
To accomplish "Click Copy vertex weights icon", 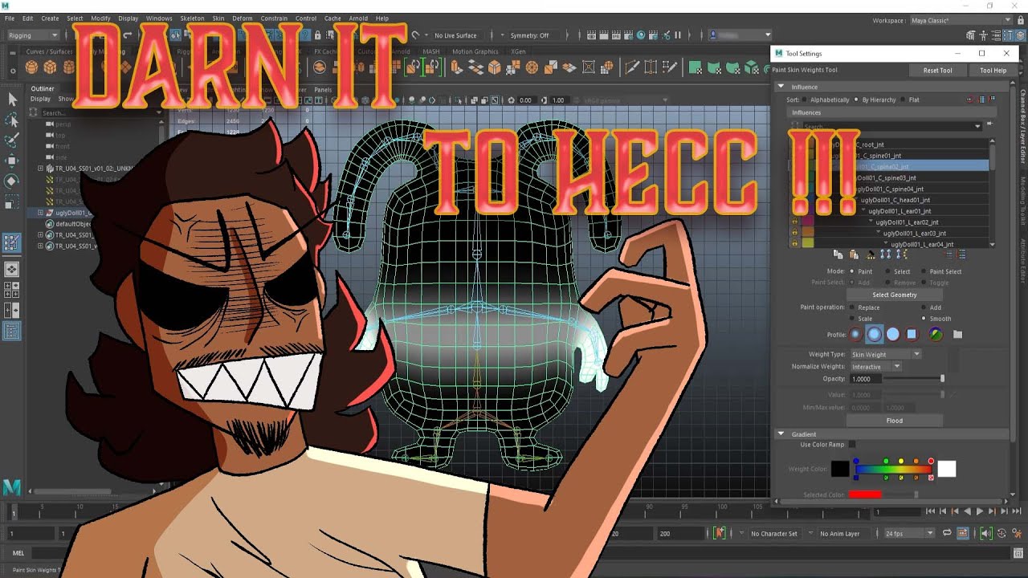I will coord(838,254).
